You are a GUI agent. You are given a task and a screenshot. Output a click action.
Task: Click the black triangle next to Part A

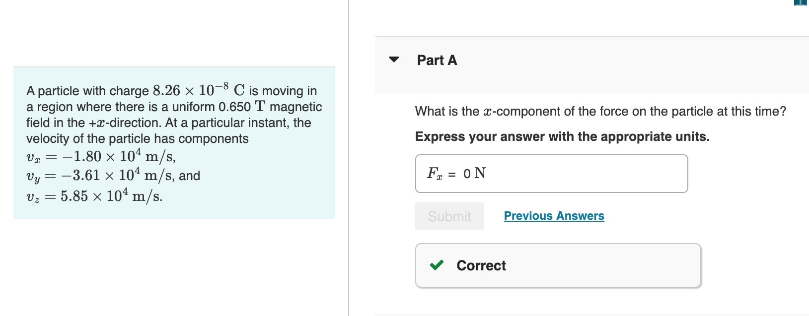coord(394,60)
